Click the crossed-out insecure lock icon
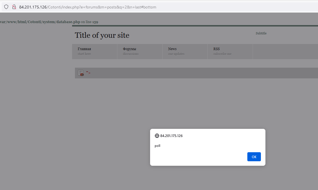 [x=14, y=6]
